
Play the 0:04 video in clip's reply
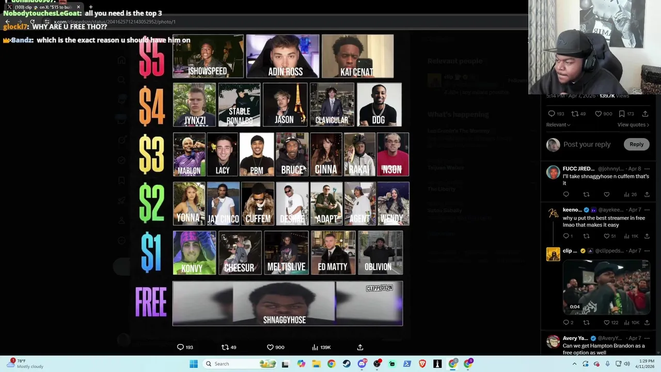606,287
